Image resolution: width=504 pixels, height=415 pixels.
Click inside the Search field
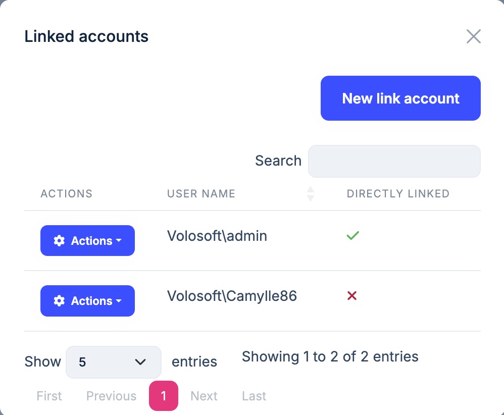pyautogui.click(x=394, y=161)
